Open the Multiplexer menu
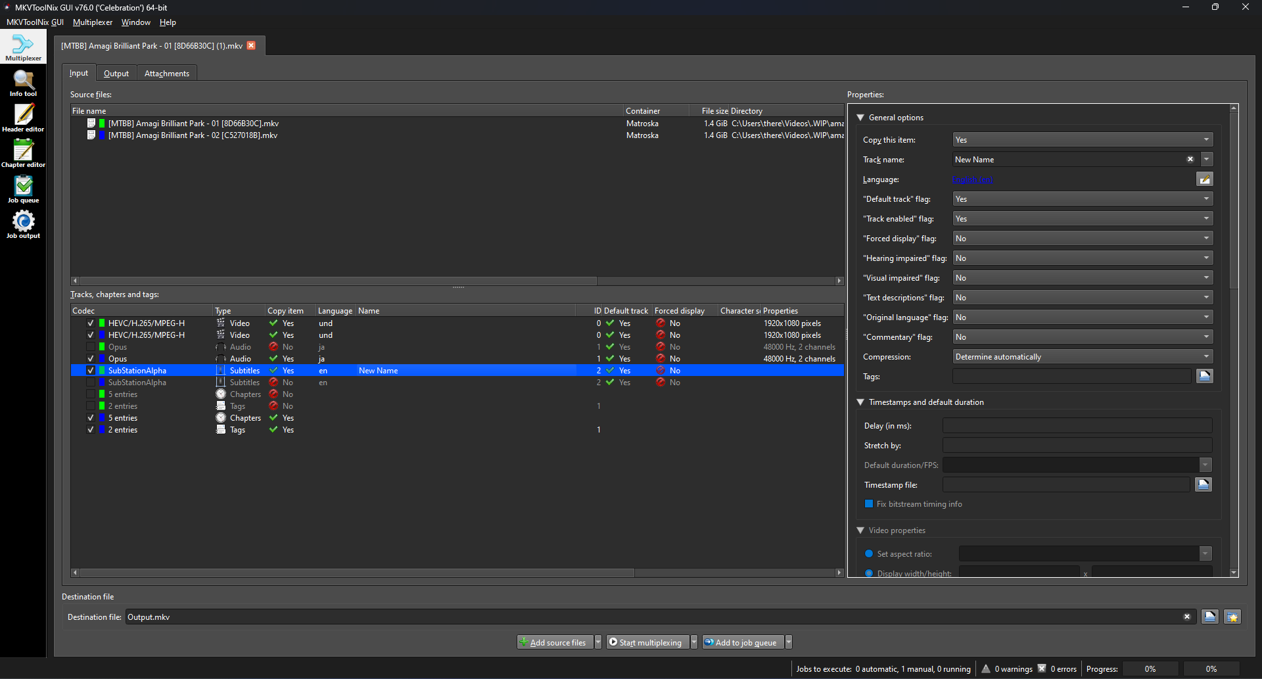 point(93,22)
